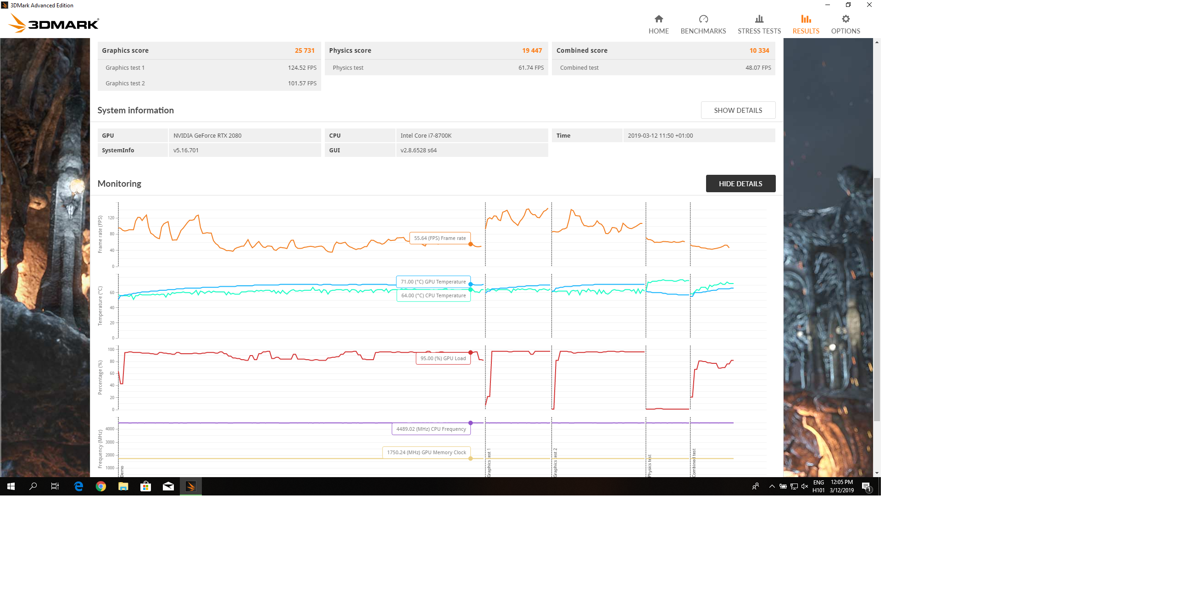Image resolution: width=1191 pixels, height=612 pixels.
Task: Click the 95.00 GPU Load tooltip
Action: [443, 358]
